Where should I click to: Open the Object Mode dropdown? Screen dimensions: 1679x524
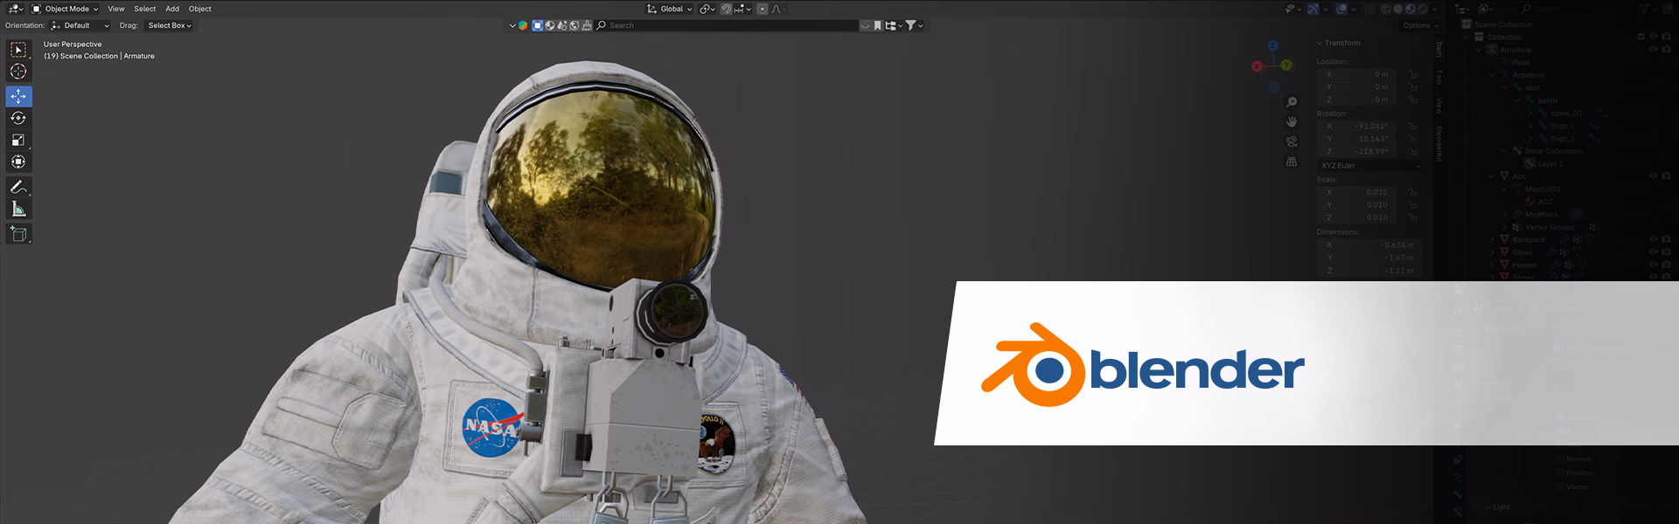coord(66,9)
